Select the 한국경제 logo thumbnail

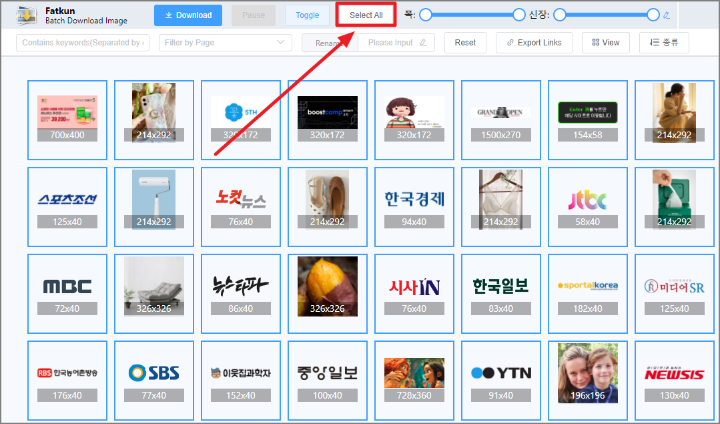pyautogui.click(x=414, y=207)
